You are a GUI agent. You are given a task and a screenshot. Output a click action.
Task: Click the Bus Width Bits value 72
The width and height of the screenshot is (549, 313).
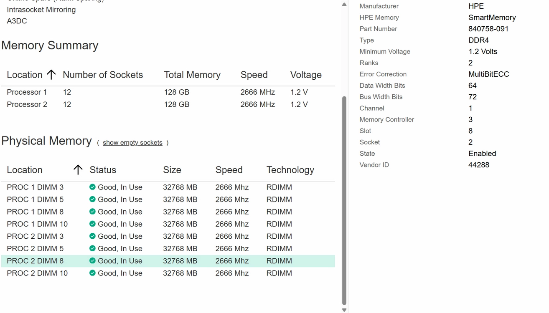tap(473, 97)
